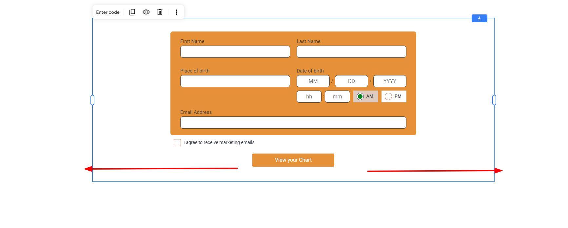
Task: Check the marketing emails agreement box
Action: pyautogui.click(x=177, y=143)
